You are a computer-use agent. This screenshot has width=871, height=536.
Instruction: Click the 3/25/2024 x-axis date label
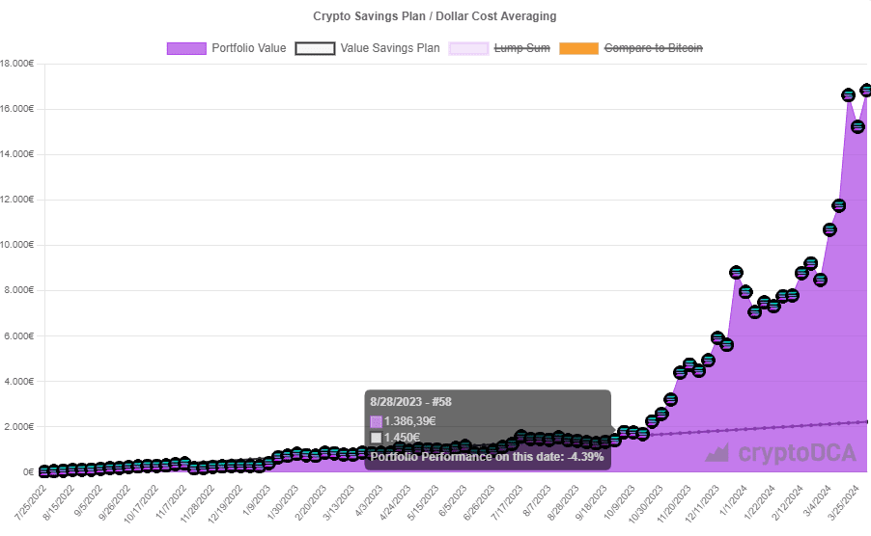pyautogui.click(x=843, y=503)
